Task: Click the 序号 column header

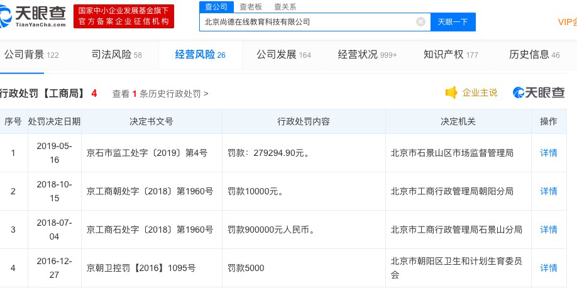Action: click(x=13, y=121)
